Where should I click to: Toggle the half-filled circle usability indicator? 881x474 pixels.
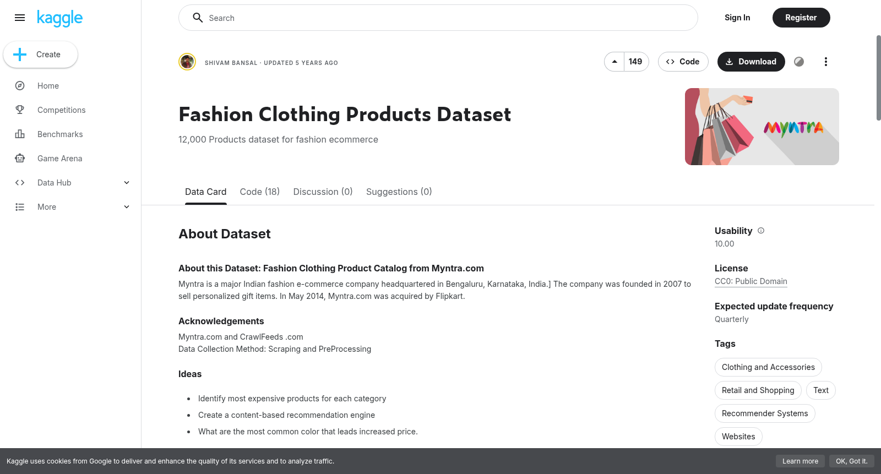pos(799,62)
